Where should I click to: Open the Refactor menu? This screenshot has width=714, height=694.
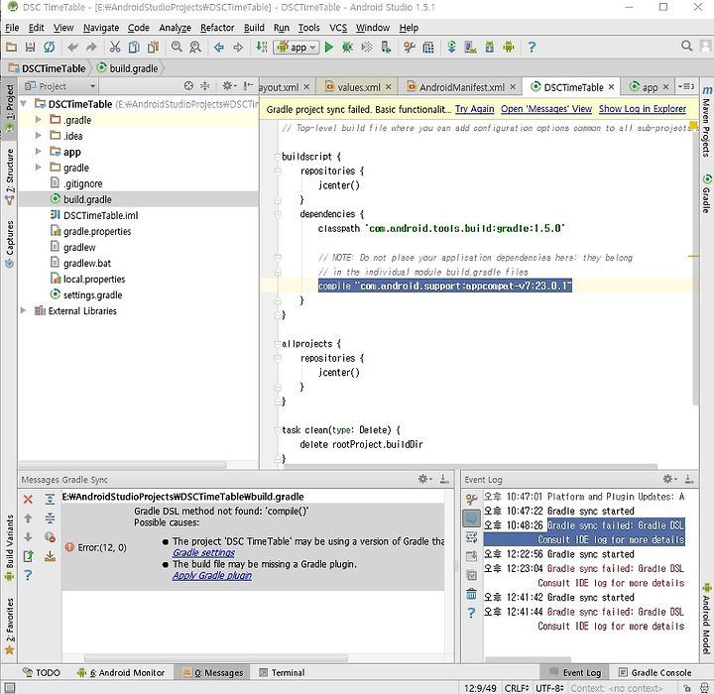tap(217, 28)
